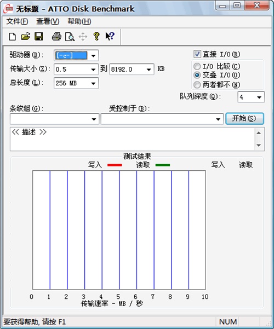Click the 传输速率 - MB / 秒 axis label

click(x=112, y=303)
